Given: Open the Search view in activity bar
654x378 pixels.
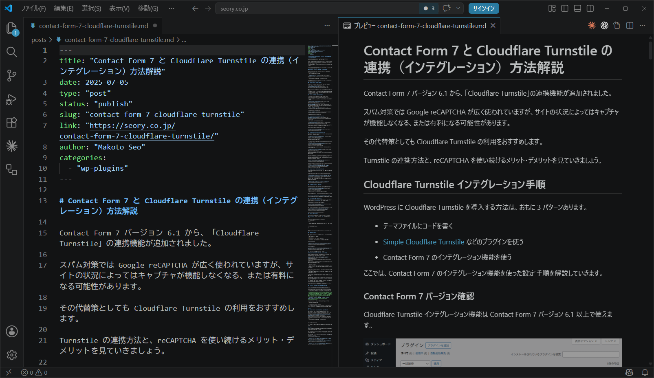Looking at the screenshot, I should click(x=12, y=52).
